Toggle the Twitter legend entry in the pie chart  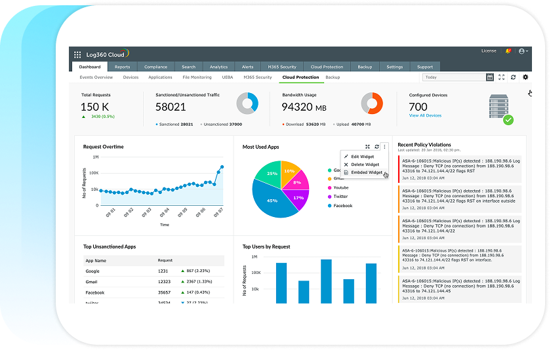pos(340,197)
